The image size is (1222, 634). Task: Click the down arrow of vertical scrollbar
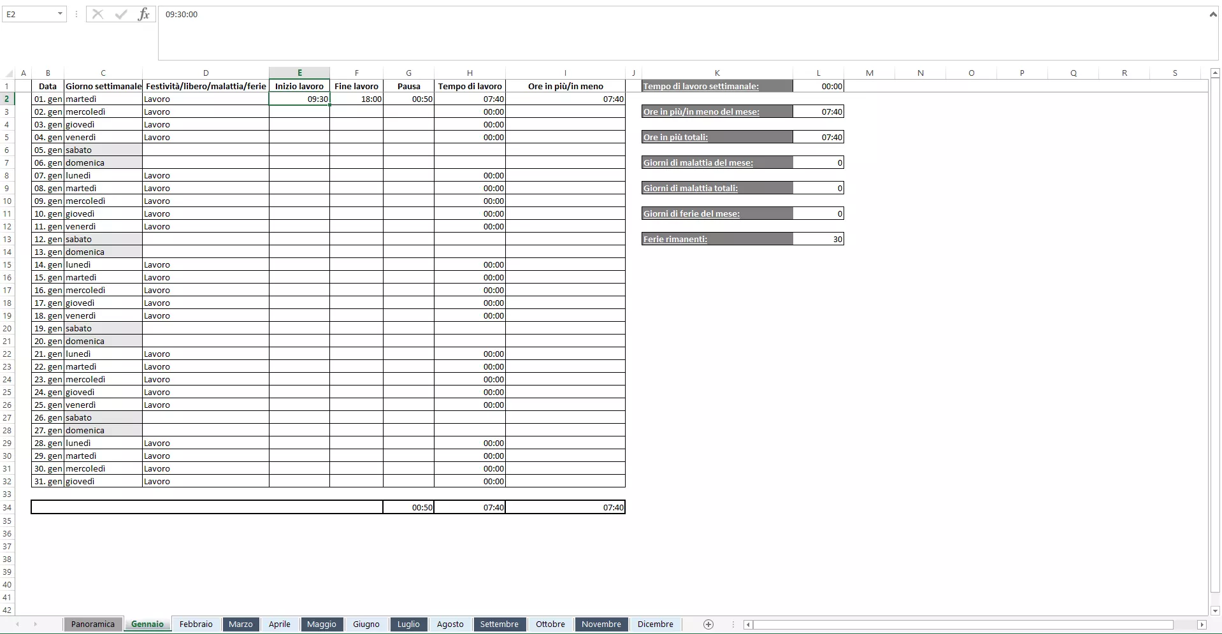1215,610
